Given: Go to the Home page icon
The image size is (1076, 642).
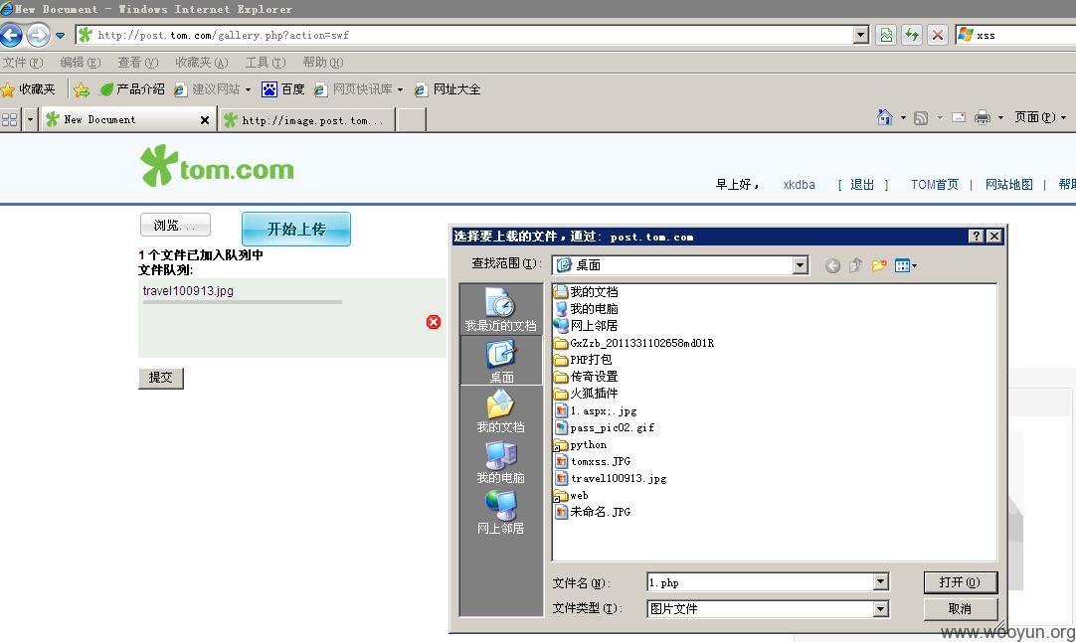Looking at the screenshot, I should 884,117.
